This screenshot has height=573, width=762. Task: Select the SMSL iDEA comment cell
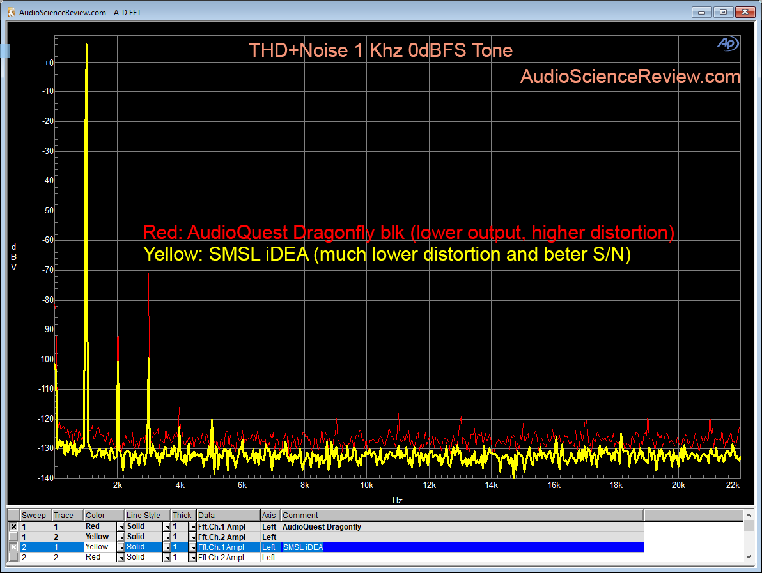coord(462,547)
